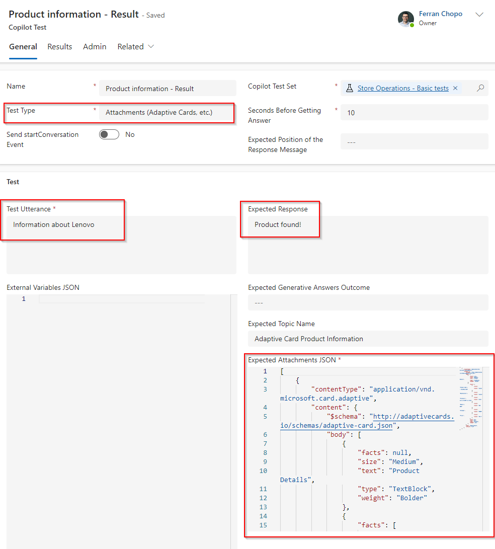Open the Test Type dropdown
Image resolution: width=495 pixels, height=549 pixels.
(168, 112)
